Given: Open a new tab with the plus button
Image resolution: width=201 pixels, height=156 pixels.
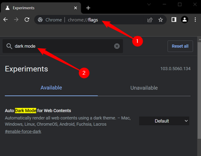Looking at the screenshot, I should (88, 8).
